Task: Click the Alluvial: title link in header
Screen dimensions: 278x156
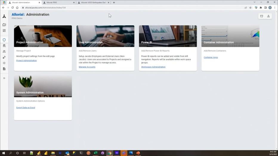Action: click(18, 15)
